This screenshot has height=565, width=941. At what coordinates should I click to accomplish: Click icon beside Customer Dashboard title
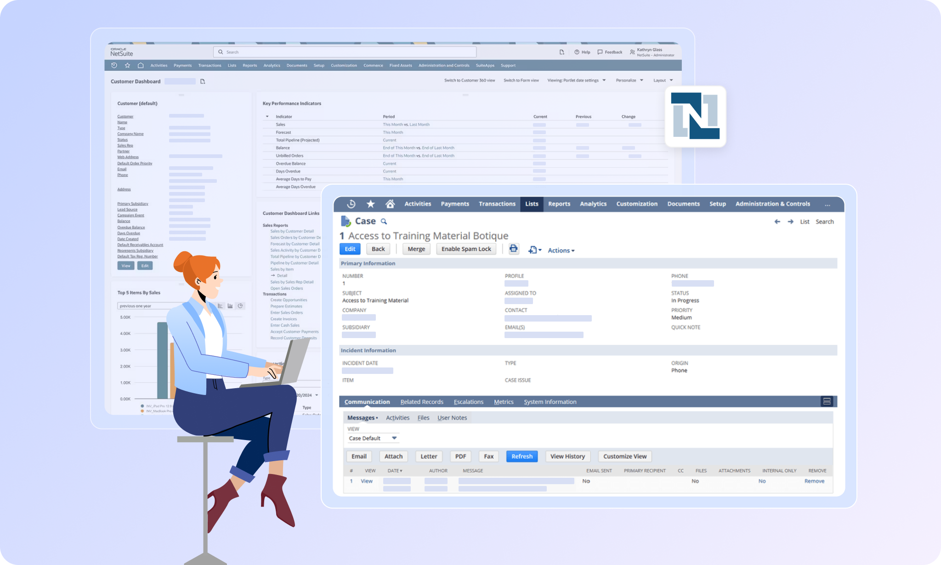203,81
